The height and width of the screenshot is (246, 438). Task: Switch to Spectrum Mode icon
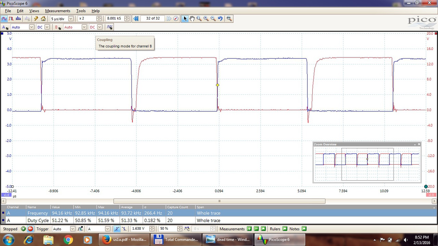pos(18,18)
